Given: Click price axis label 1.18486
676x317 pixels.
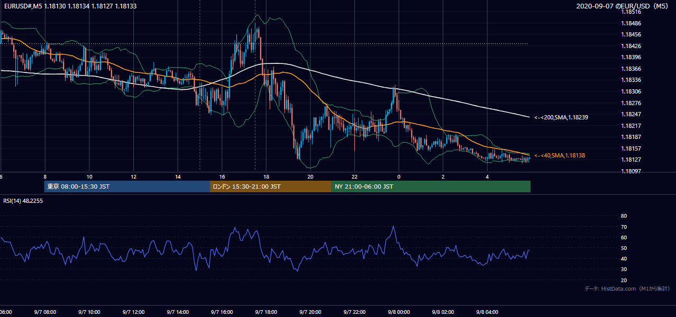Looking at the screenshot, I should [631, 23].
